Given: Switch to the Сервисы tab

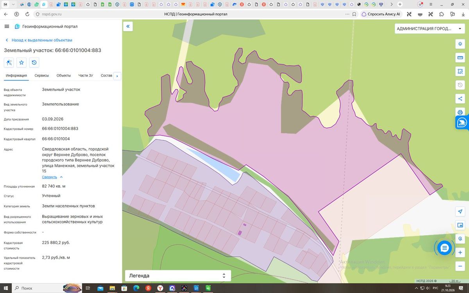Looking at the screenshot, I should [42, 75].
